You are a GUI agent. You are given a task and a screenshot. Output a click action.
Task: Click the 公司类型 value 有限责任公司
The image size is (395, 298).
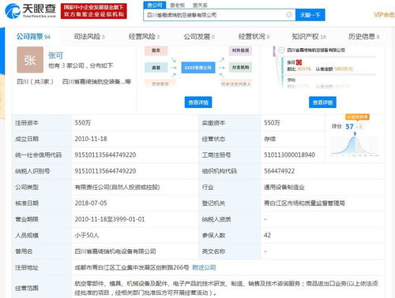pos(117,187)
